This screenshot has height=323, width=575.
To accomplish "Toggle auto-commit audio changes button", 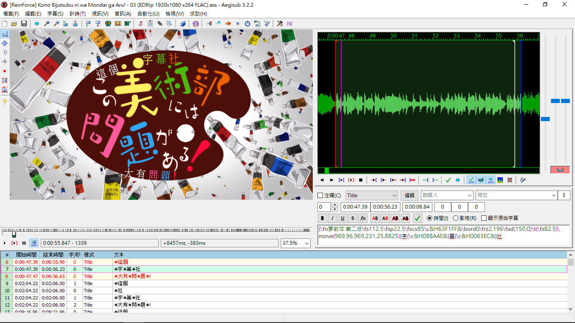I will point(471,180).
